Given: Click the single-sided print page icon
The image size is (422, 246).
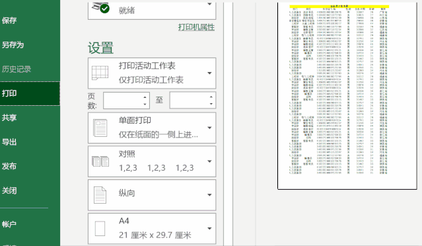Looking at the screenshot, I should tap(100, 128).
